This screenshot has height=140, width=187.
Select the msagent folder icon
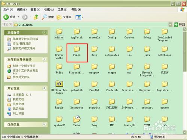[94, 67]
